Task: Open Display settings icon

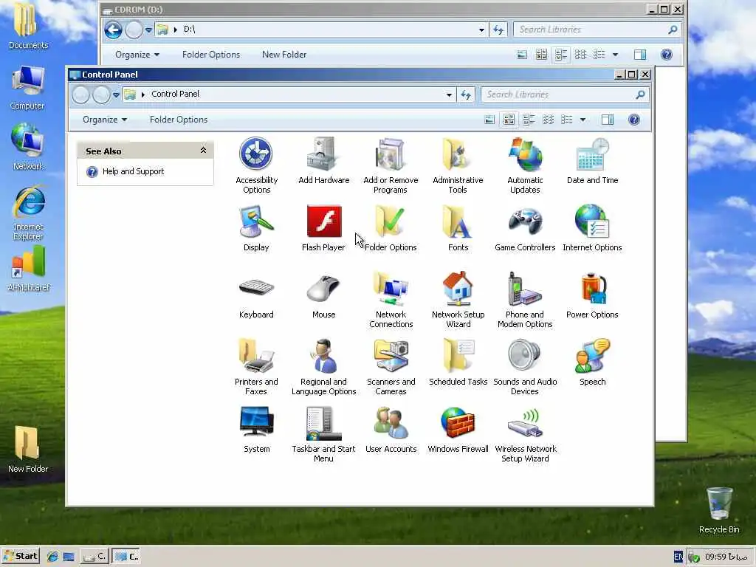Action: pos(256,228)
